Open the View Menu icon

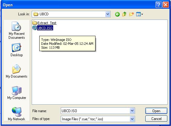pos(140,14)
